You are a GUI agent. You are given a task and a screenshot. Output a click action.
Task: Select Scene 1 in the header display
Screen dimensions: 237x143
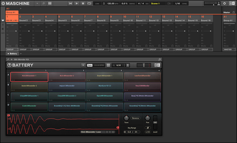[x=155, y=3]
